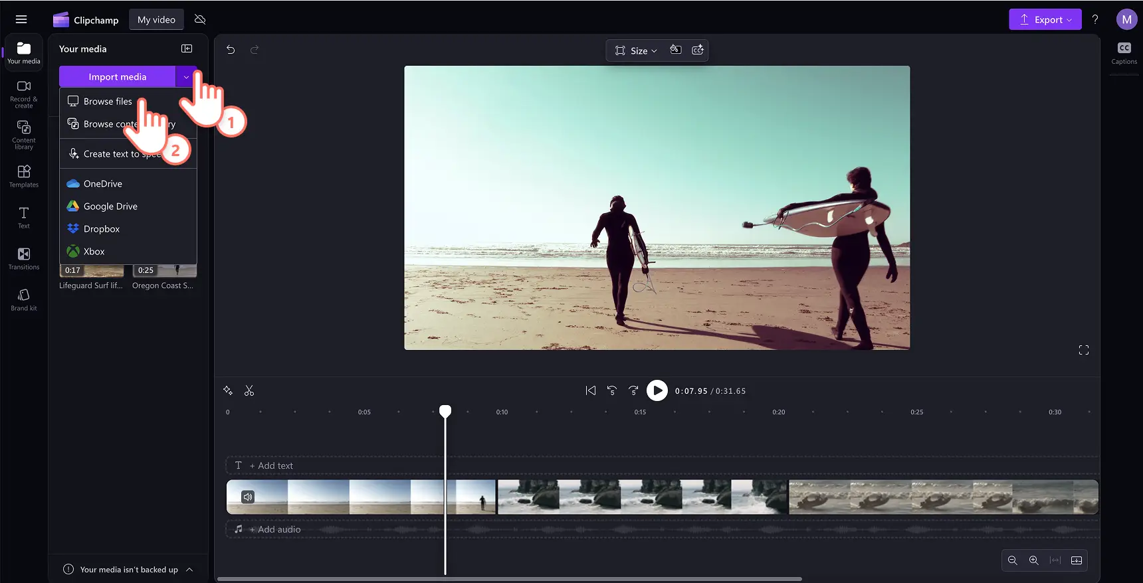Rename the My video title
The width and height of the screenshot is (1143, 583).
tap(156, 20)
